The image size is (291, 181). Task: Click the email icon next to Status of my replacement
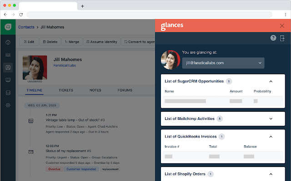pyautogui.click(x=31, y=152)
